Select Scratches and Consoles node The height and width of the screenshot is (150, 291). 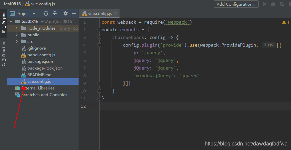43,95
